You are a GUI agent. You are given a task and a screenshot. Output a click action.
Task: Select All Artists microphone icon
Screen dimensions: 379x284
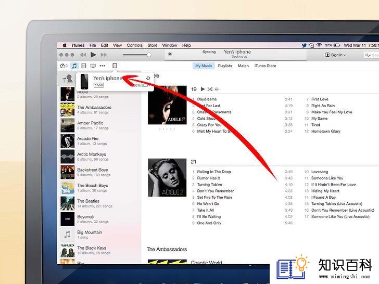point(68,79)
